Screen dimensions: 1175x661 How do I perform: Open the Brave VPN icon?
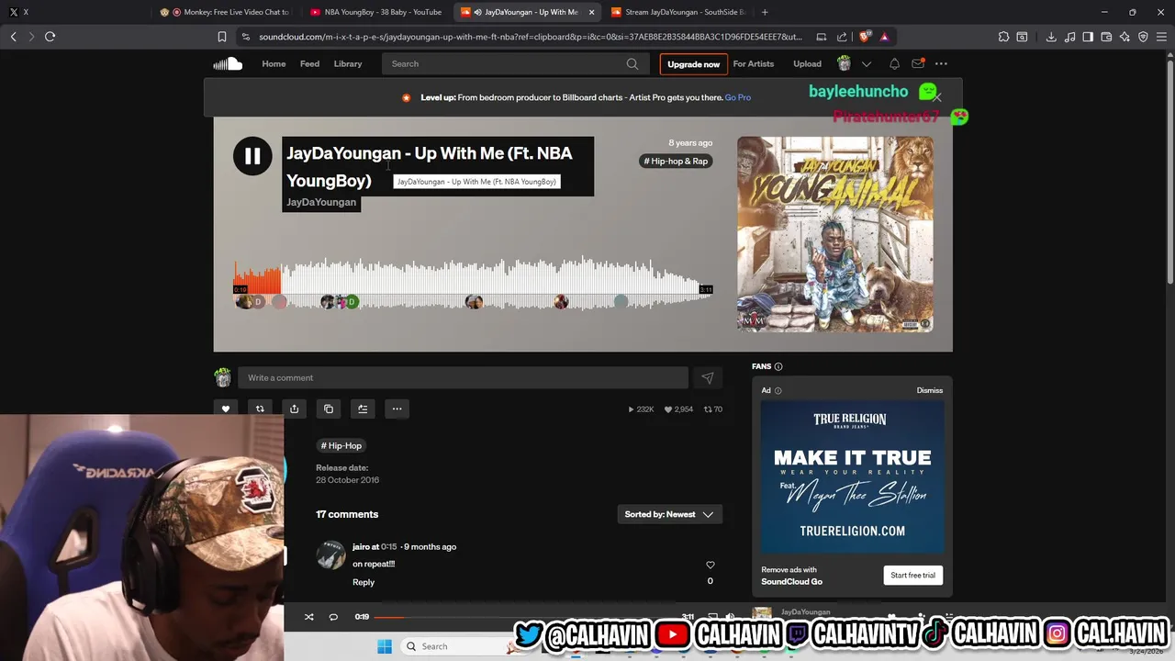(x=1143, y=37)
